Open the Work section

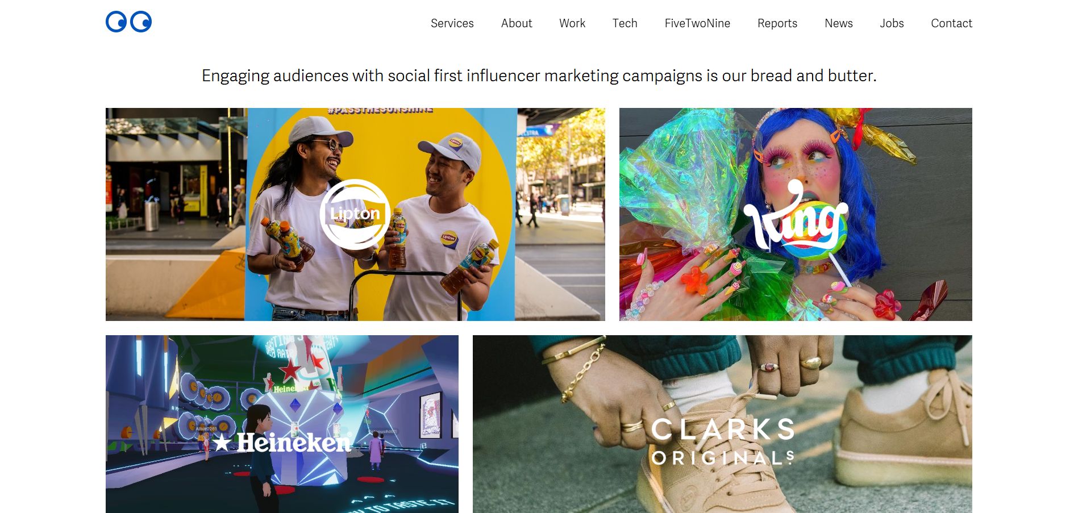572,23
